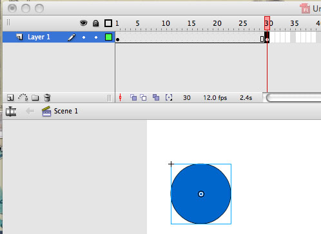Click the pencil icon on Layer 1

click(72, 37)
